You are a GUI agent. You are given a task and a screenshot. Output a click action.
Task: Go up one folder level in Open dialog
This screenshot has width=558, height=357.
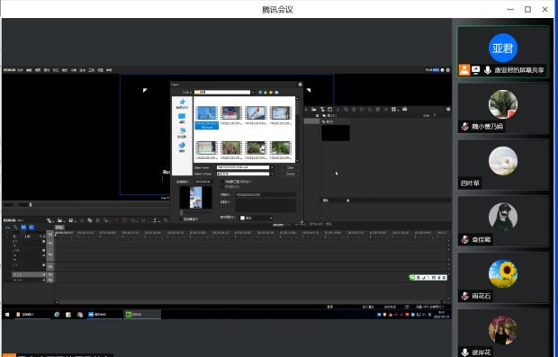(265, 93)
